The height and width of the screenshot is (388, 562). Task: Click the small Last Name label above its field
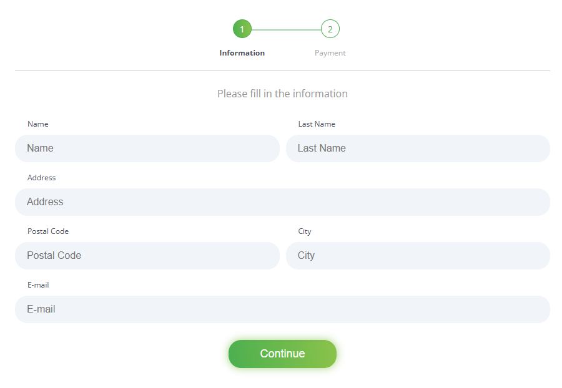click(317, 124)
